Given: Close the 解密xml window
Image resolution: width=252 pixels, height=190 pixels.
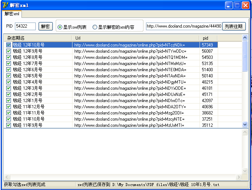Looking at the screenshot, I should [245, 5].
